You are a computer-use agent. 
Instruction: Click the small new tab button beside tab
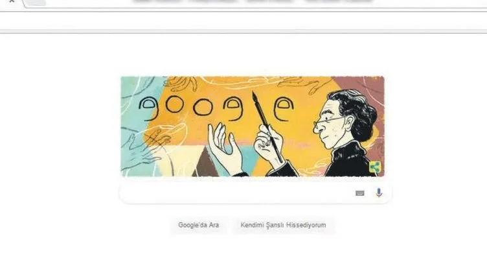click(x=36, y=3)
